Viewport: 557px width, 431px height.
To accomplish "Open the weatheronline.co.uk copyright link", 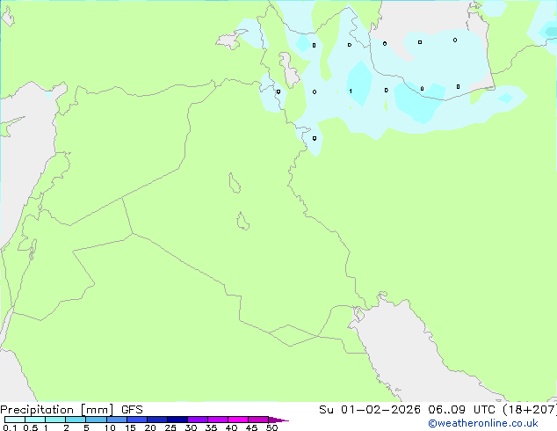I will point(483,423).
